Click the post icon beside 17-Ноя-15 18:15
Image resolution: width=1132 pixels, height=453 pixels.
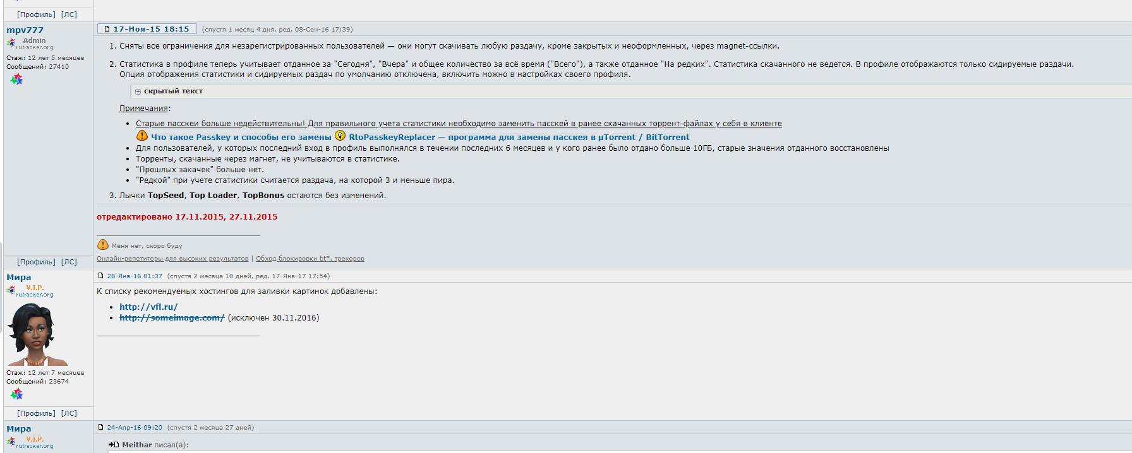pyautogui.click(x=107, y=29)
